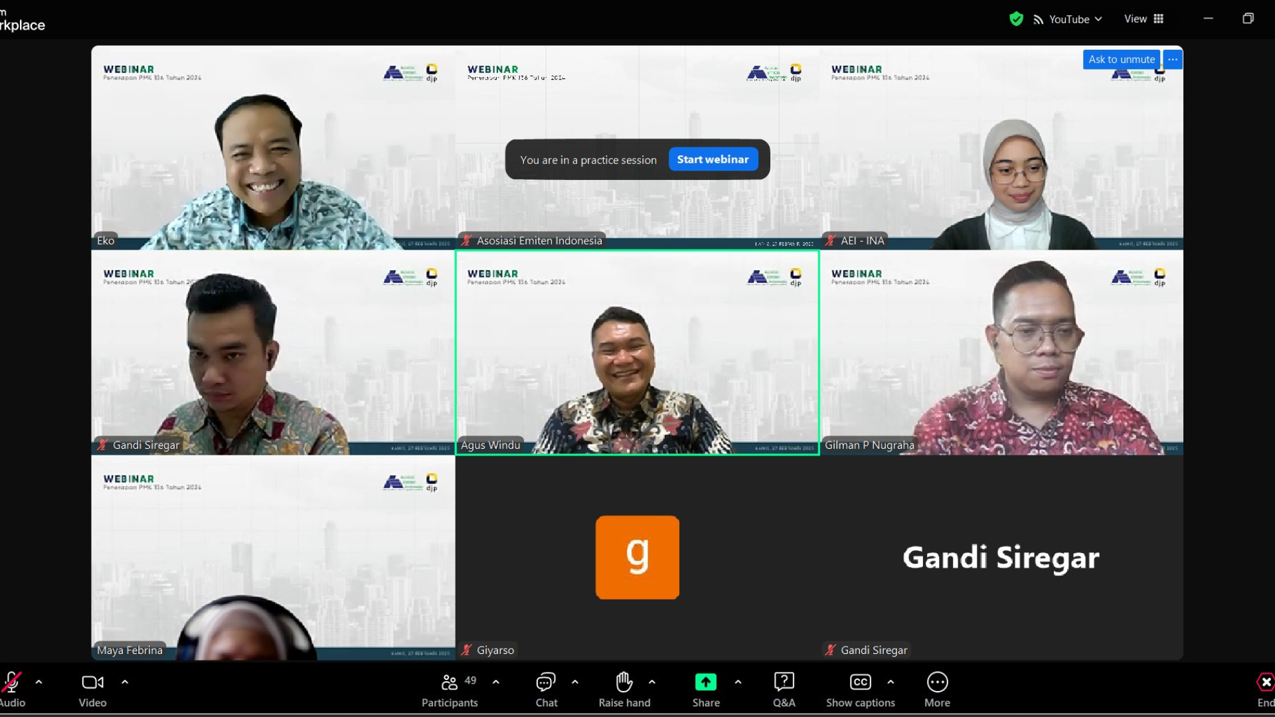Click the green security shield icon
1275x717 pixels.
click(1016, 19)
